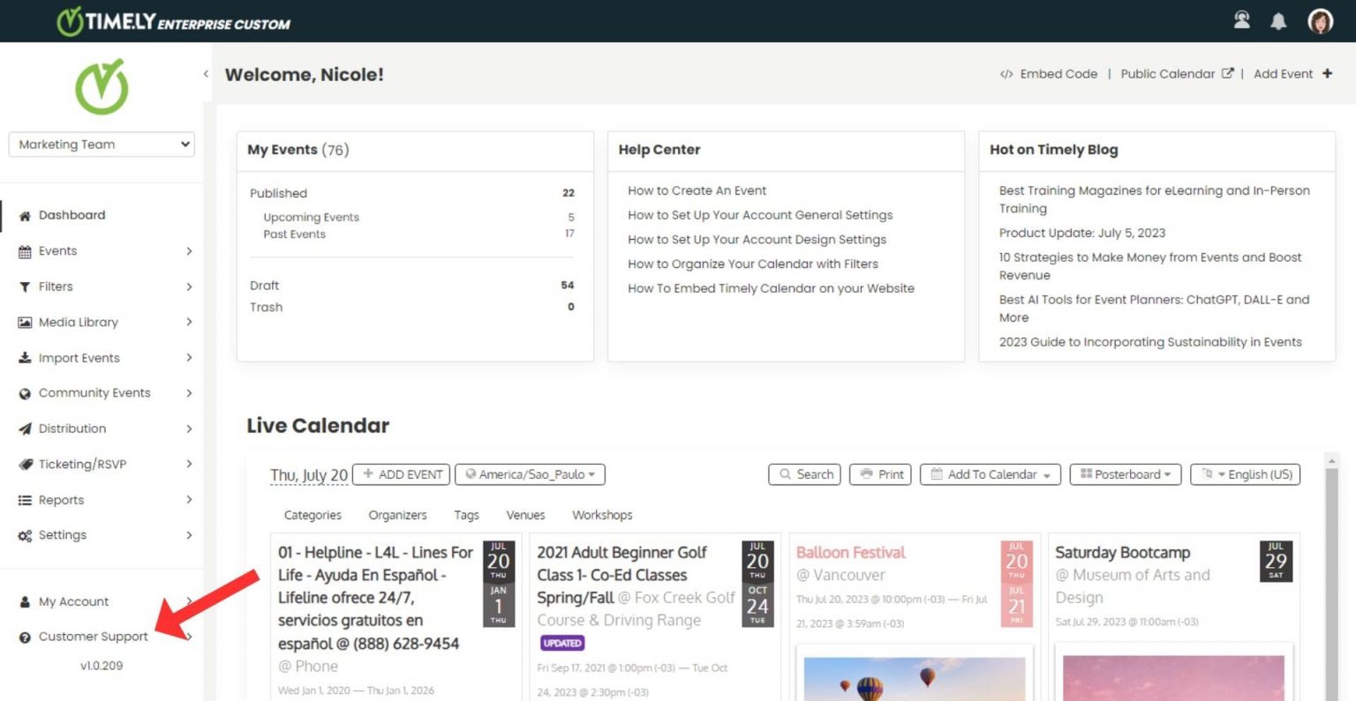This screenshot has width=1356, height=701.
Task: Open the English (US) language dropdown
Action: pyautogui.click(x=1245, y=474)
